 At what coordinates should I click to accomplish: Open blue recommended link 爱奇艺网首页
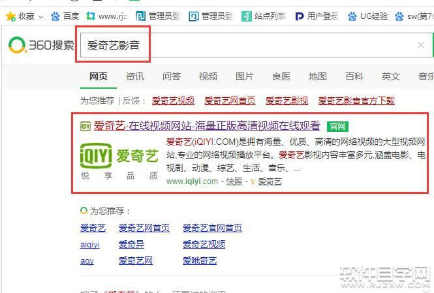click(x=144, y=228)
